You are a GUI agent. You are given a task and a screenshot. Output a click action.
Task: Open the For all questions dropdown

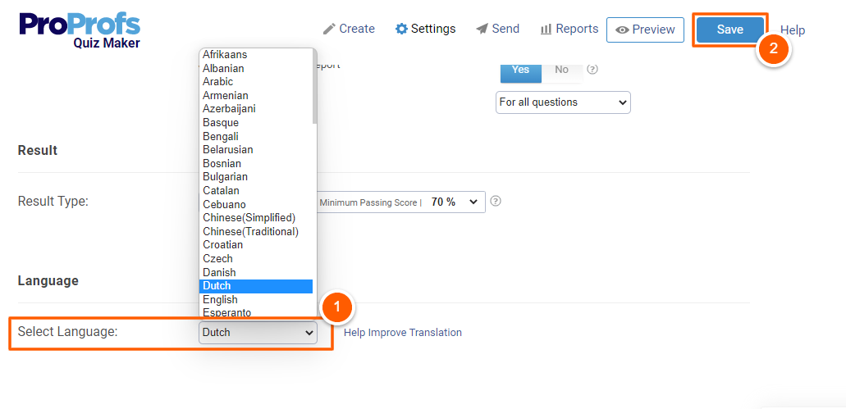click(x=563, y=102)
